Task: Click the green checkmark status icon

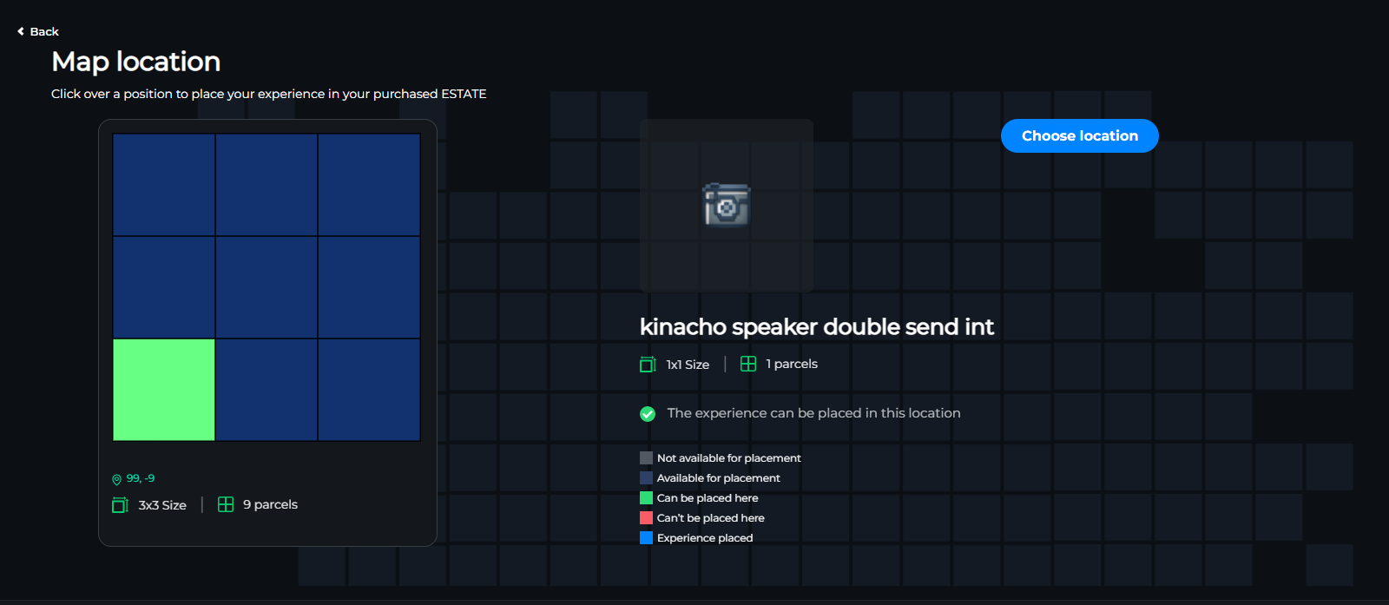Action: pyautogui.click(x=648, y=414)
